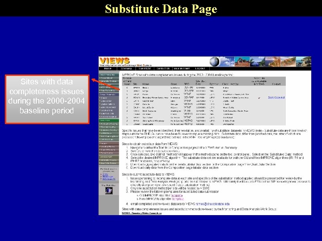Click the globe image in banner
The width and height of the screenshot is (322, 241).
point(214,62)
